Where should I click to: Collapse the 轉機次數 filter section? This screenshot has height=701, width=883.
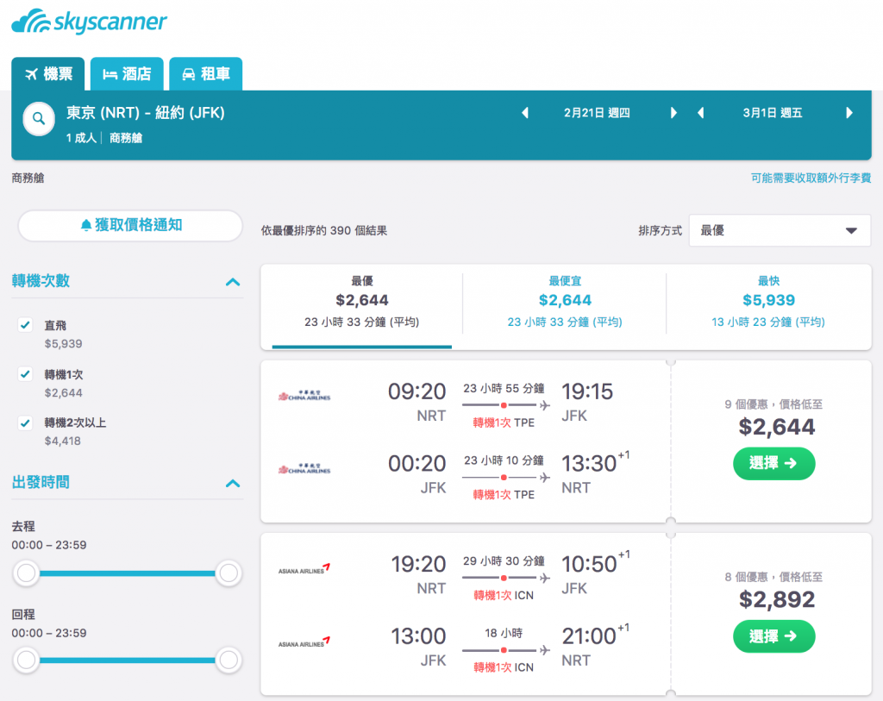(233, 282)
